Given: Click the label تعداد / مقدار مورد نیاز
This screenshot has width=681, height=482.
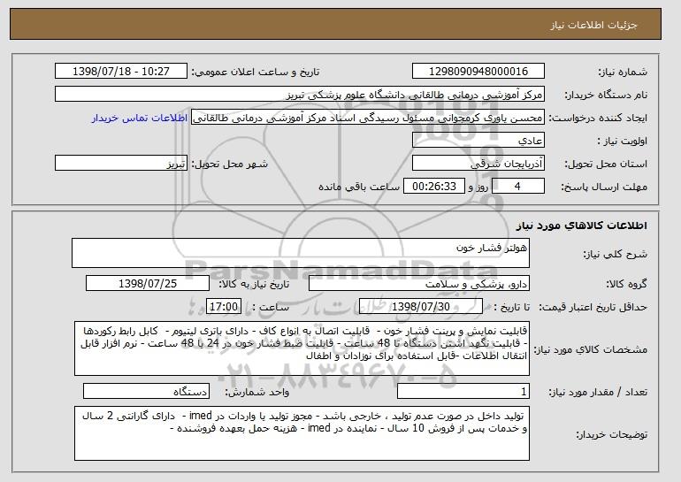Looking at the screenshot, I should click(x=598, y=393).
